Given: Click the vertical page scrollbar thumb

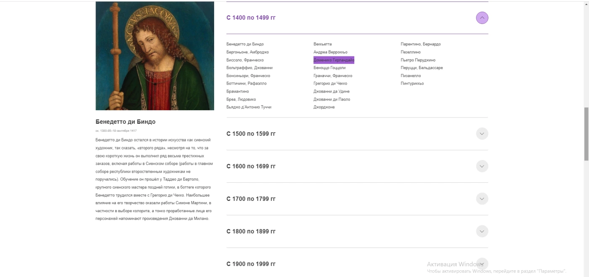Looking at the screenshot, I should (586, 134).
